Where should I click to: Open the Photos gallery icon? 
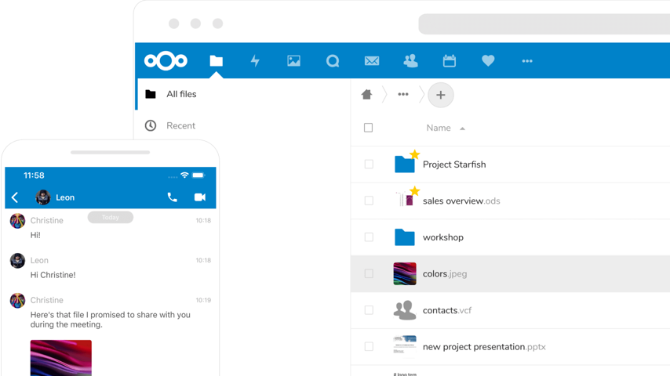[x=293, y=61]
